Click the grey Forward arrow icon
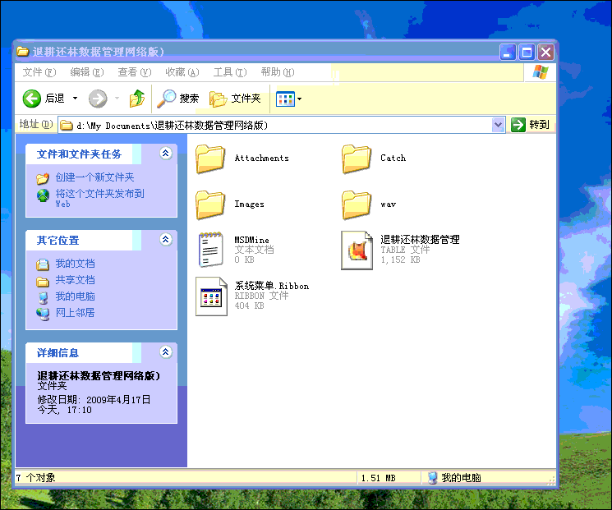The width and height of the screenshot is (612, 510). click(98, 99)
